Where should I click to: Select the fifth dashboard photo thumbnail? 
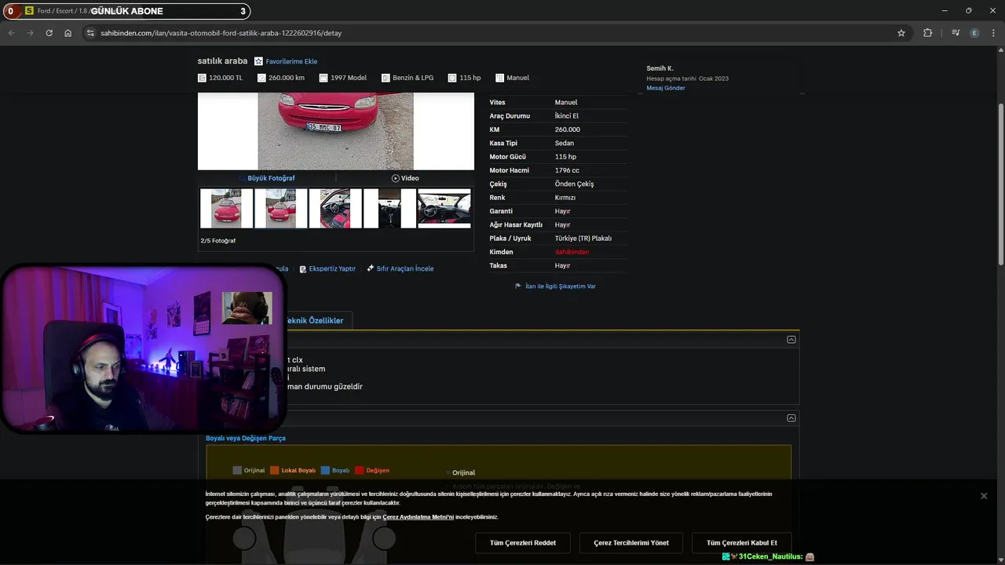coord(444,208)
